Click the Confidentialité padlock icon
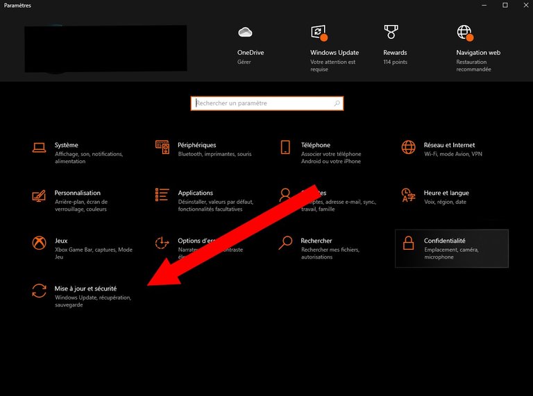Image resolution: width=533 pixels, height=396 pixels. 408,243
